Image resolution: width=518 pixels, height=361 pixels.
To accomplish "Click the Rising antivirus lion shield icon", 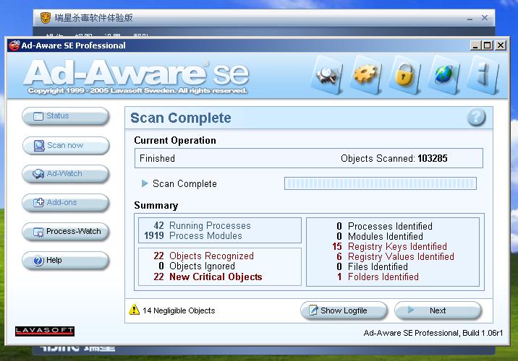I will (46, 18).
